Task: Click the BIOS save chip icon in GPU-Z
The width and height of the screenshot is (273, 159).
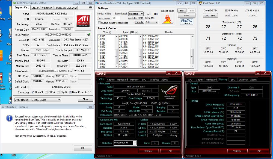Action: (89, 34)
